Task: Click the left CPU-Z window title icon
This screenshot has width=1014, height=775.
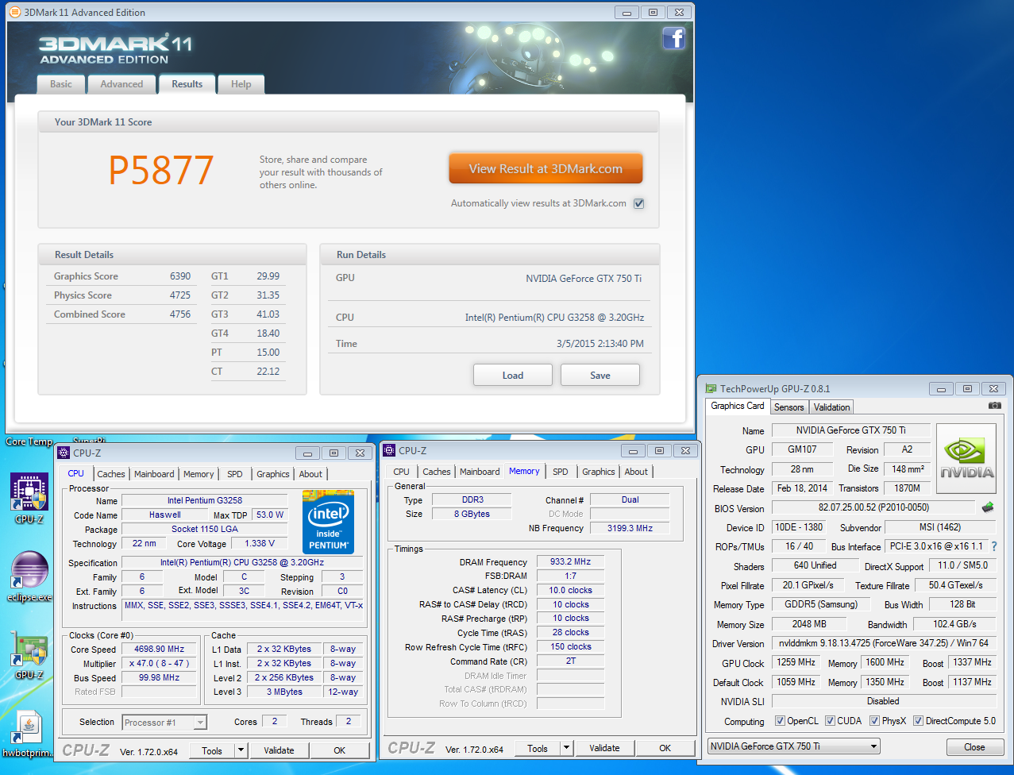Action: [64, 453]
